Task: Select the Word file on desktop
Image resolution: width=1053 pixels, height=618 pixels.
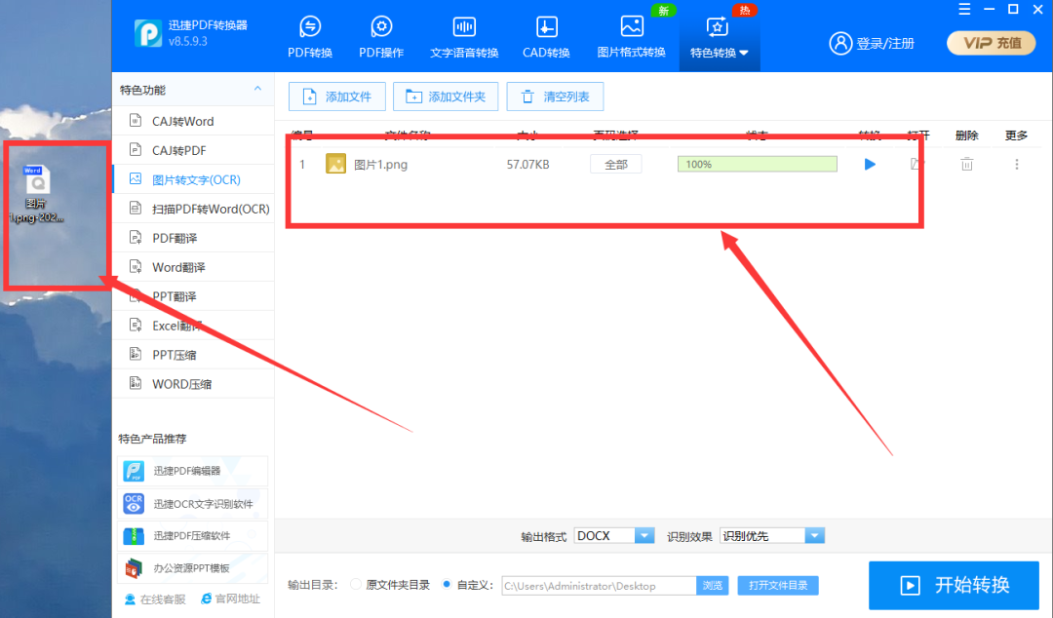Action: click(x=36, y=194)
